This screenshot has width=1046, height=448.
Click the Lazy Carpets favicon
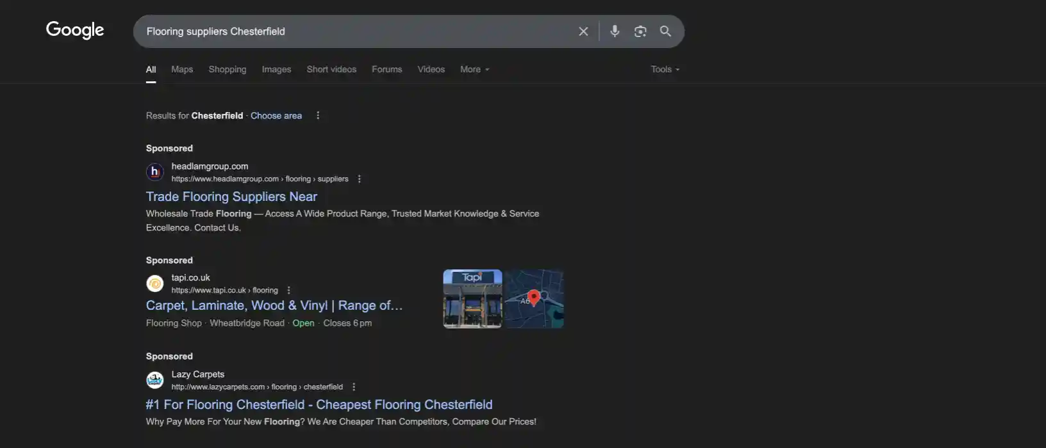pyautogui.click(x=155, y=380)
